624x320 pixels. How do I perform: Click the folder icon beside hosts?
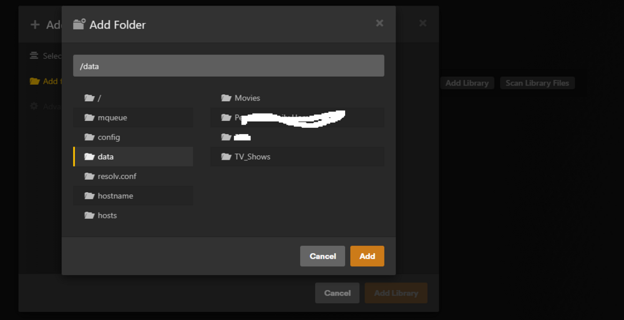point(89,215)
